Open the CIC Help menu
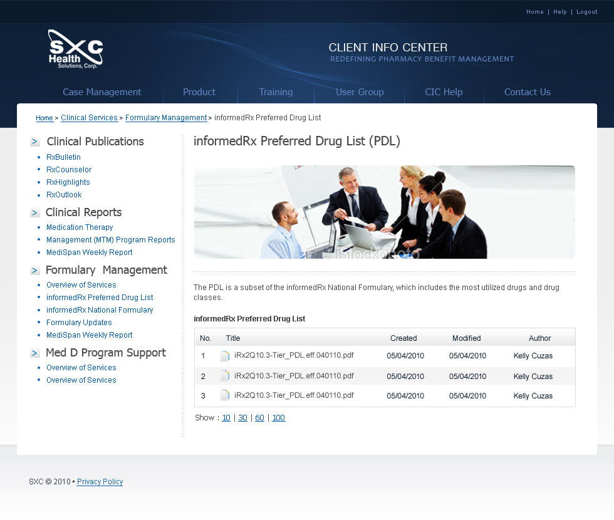Image resolution: width=614 pixels, height=520 pixels. [x=444, y=92]
